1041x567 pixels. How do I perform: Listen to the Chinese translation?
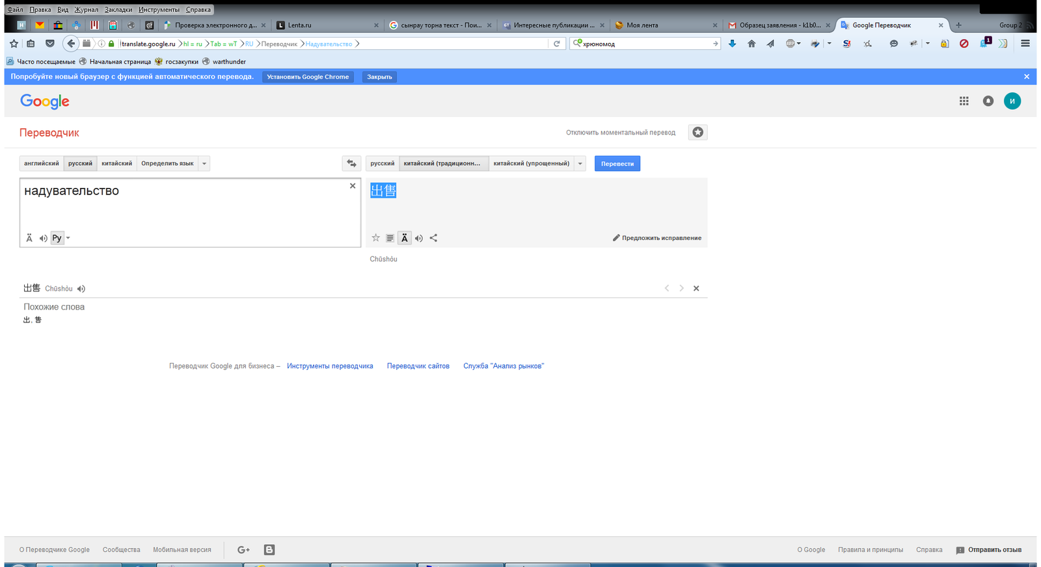coord(419,238)
